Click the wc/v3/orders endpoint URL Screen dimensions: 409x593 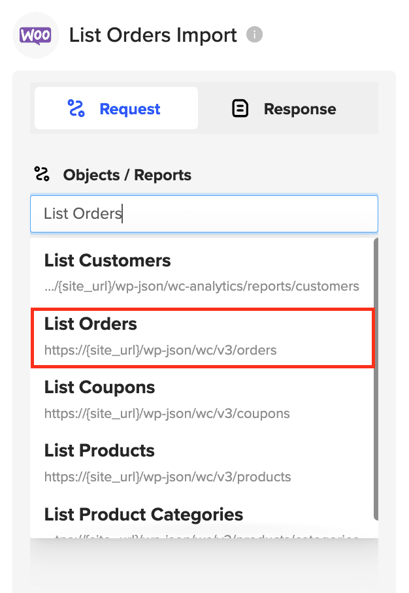click(161, 350)
